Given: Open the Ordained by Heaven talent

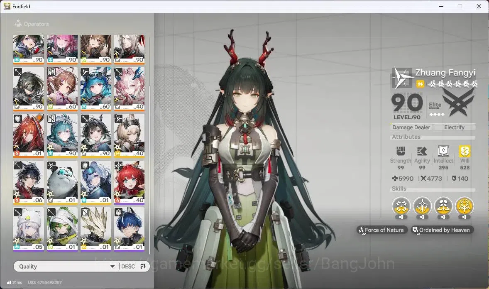Looking at the screenshot, I should point(442,230).
